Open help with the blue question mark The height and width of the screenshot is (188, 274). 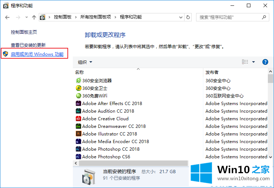(265, 62)
